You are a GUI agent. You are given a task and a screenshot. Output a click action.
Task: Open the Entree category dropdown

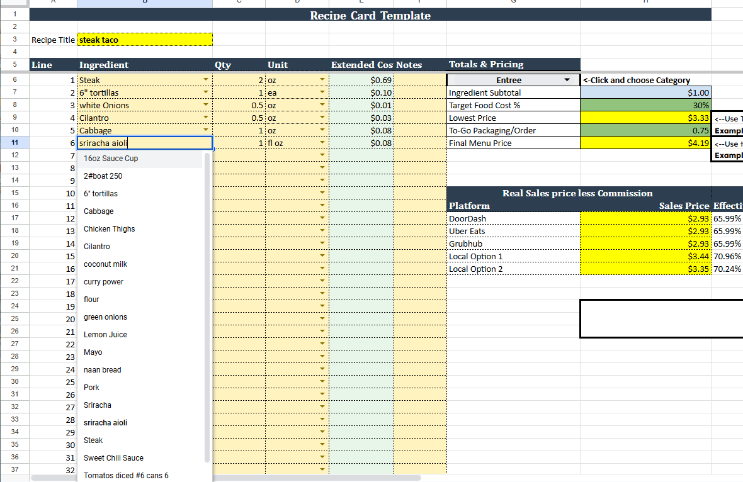click(x=565, y=80)
